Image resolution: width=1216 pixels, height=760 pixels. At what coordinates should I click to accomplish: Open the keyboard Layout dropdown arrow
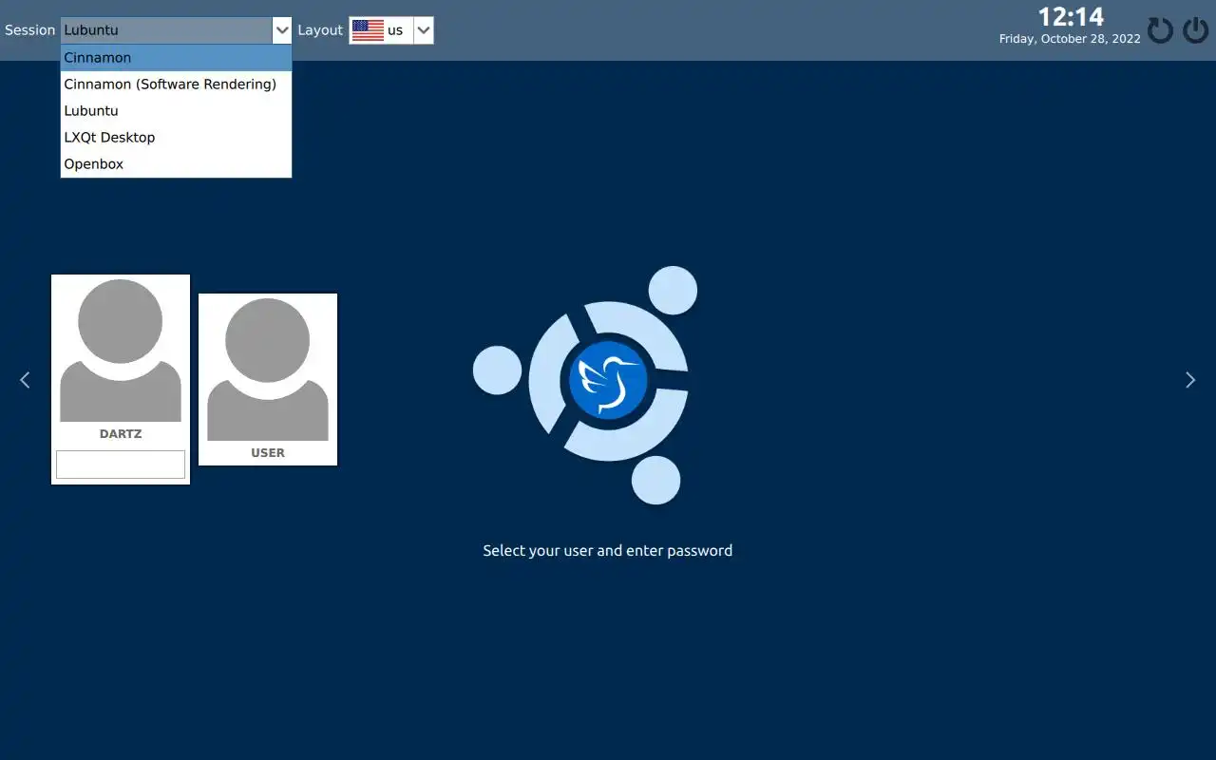[x=424, y=30]
